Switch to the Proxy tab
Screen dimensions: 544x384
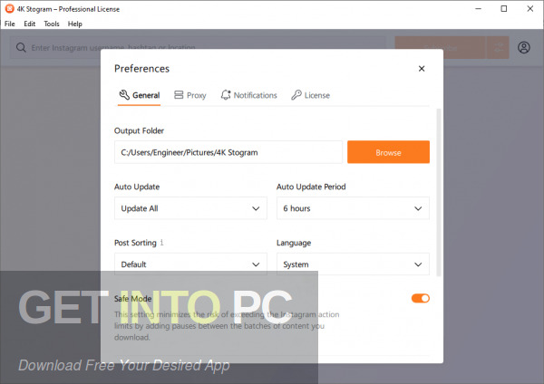[x=190, y=95]
